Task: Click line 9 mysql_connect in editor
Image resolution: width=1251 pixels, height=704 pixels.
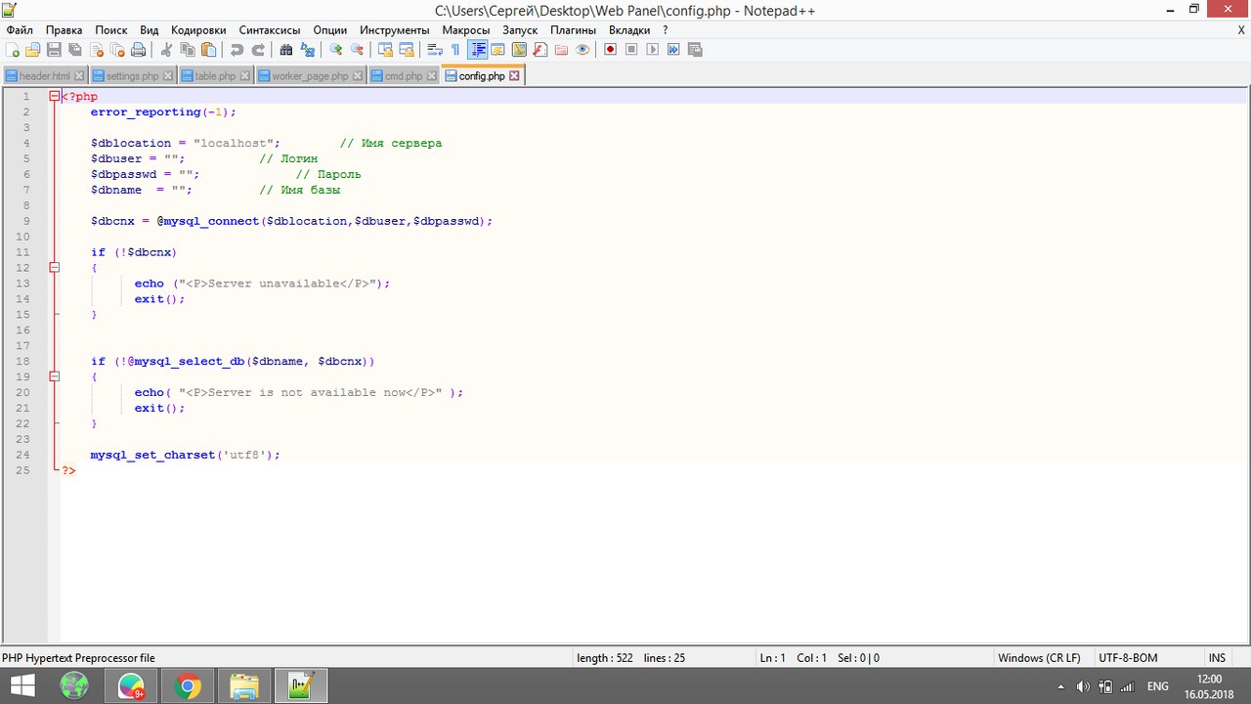Action: coord(211,221)
